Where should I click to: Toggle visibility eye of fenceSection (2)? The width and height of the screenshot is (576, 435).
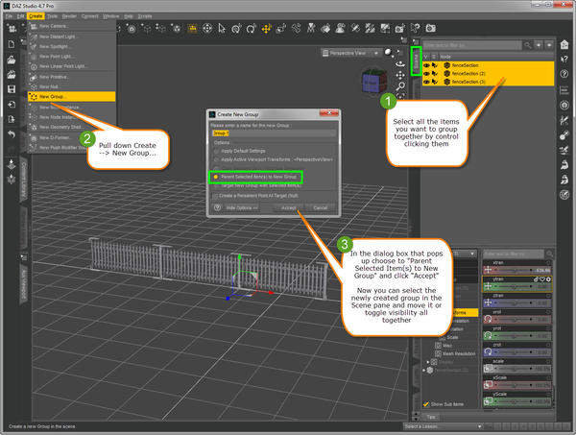click(426, 74)
